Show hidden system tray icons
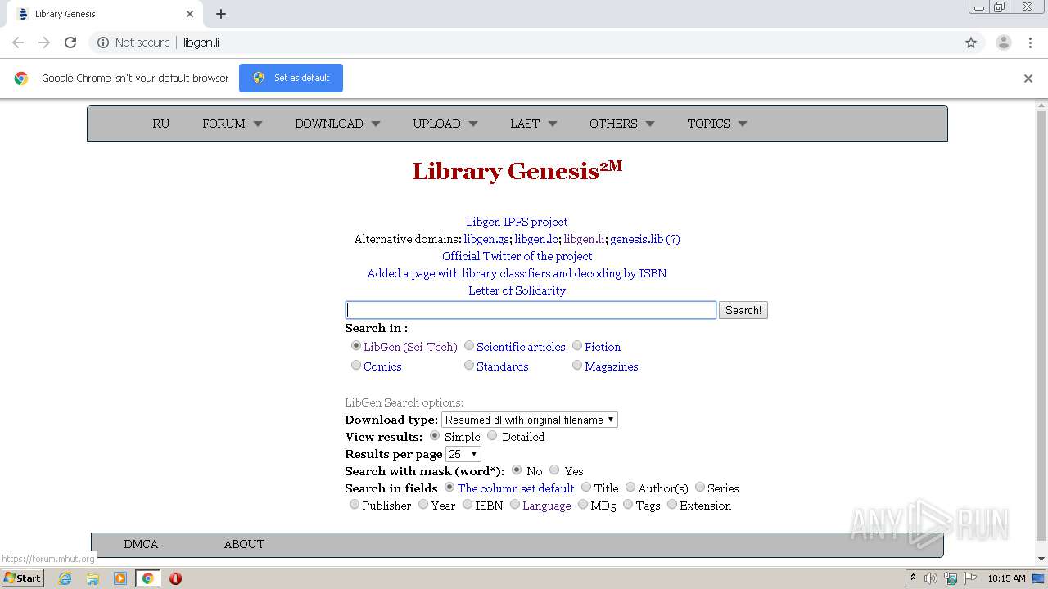The height and width of the screenshot is (589, 1048). [913, 578]
